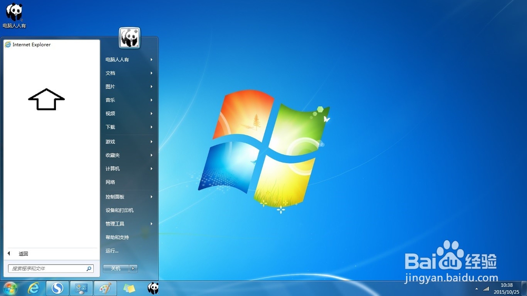Click the magnifier icon in the search box
This screenshot has width=527, height=296.
(x=89, y=269)
